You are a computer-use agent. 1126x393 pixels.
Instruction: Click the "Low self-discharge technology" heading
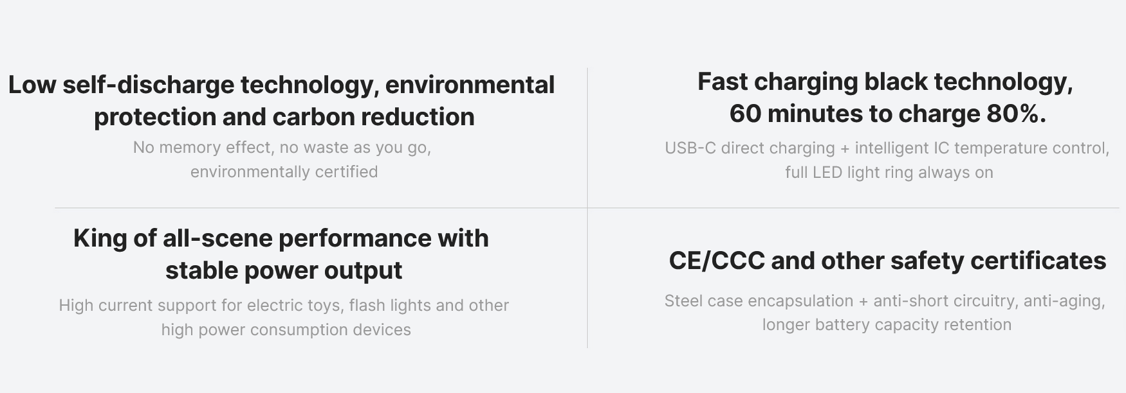tap(281, 85)
